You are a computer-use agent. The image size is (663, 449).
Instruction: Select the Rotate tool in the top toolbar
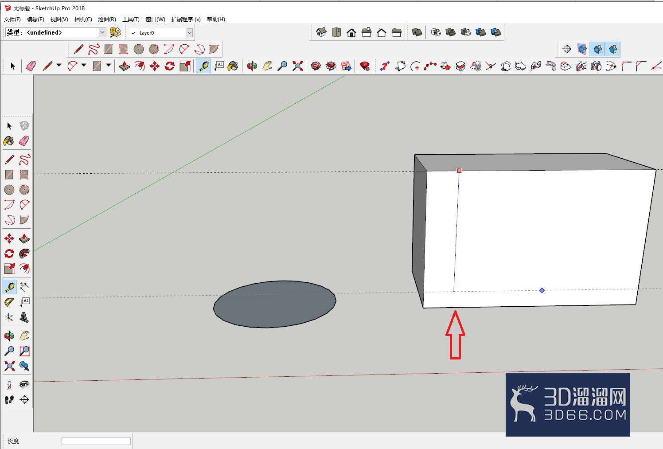tap(170, 66)
